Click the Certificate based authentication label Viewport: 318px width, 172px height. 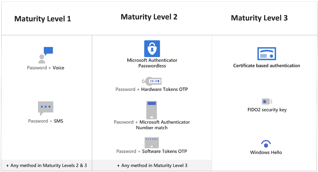click(x=267, y=65)
